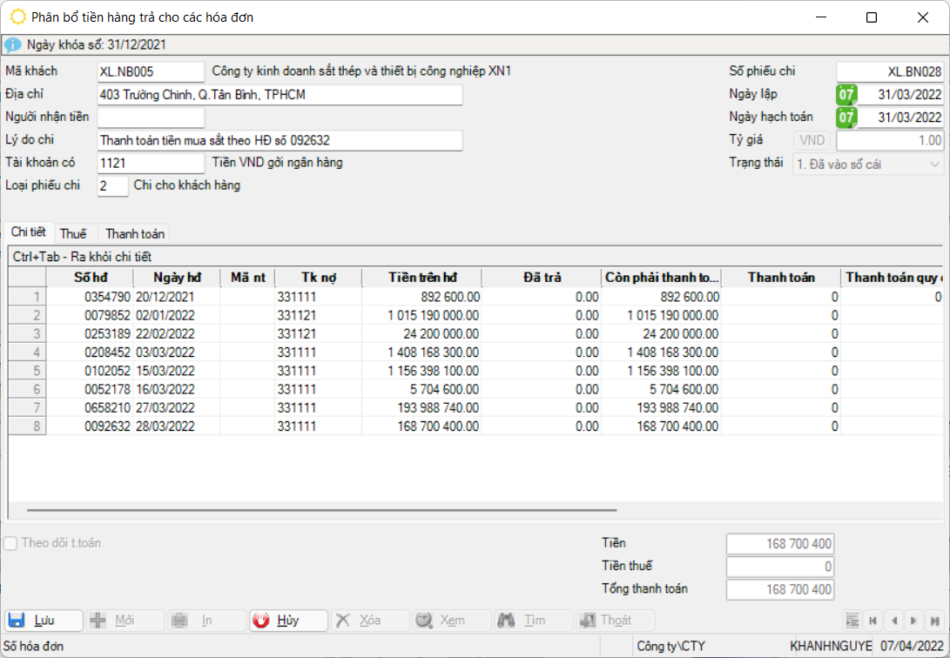Jump to the last record arrow
This screenshot has width=950, height=658.
click(x=933, y=621)
